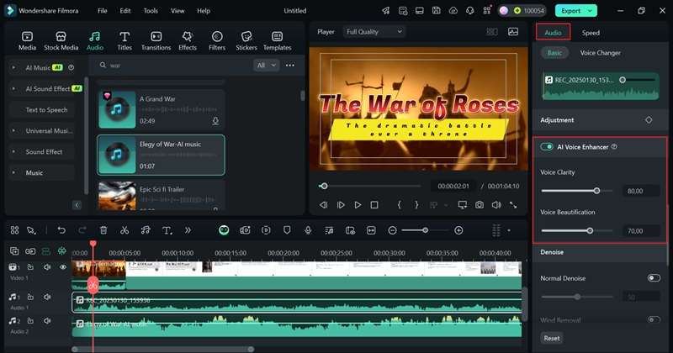Image resolution: width=673 pixels, height=353 pixels.
Task: Add a marker with shield icon
Action: [x=287, y=230]
